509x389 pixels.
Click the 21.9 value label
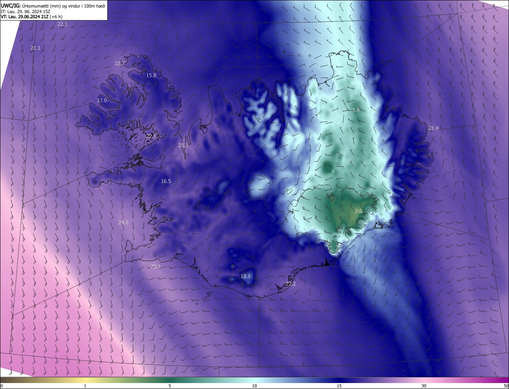tap(433, 128)
